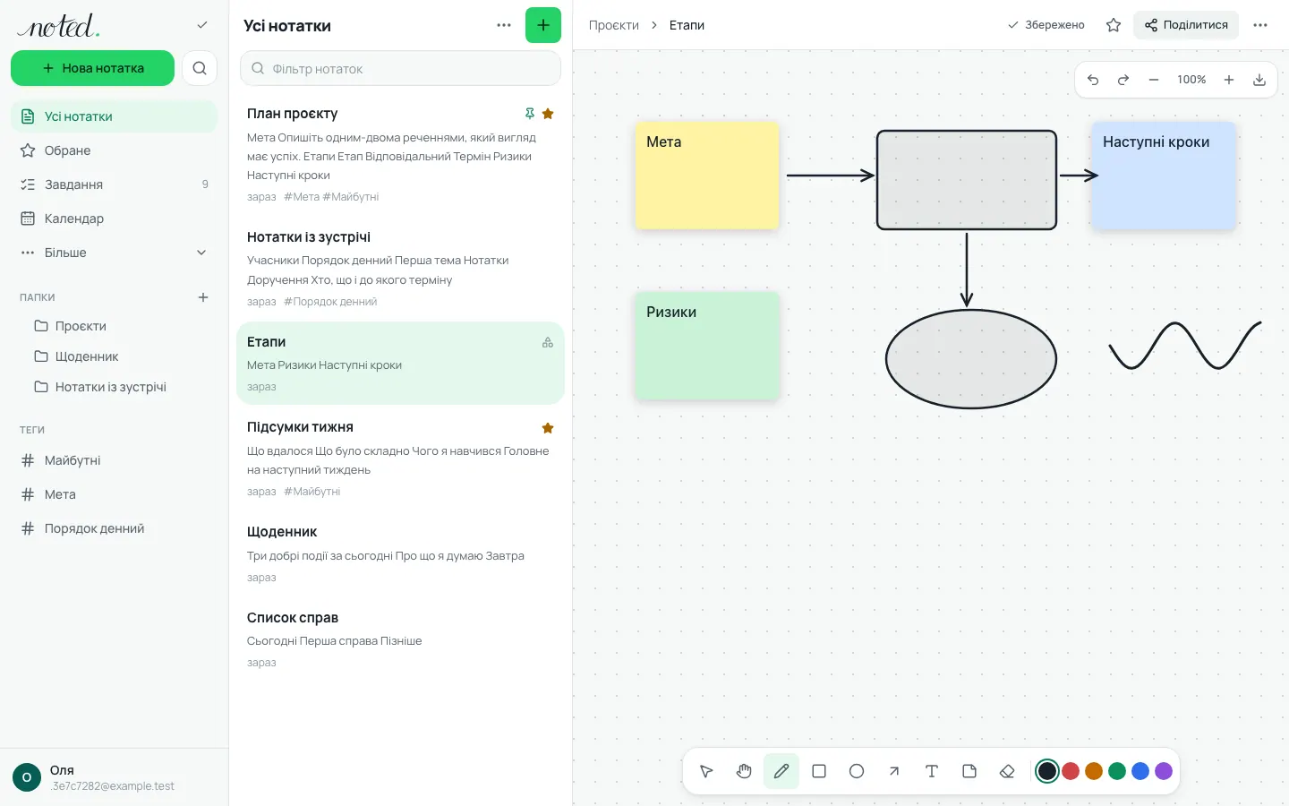
Task: Undo the last canvas action
Action: click(x=1093, y=80)
